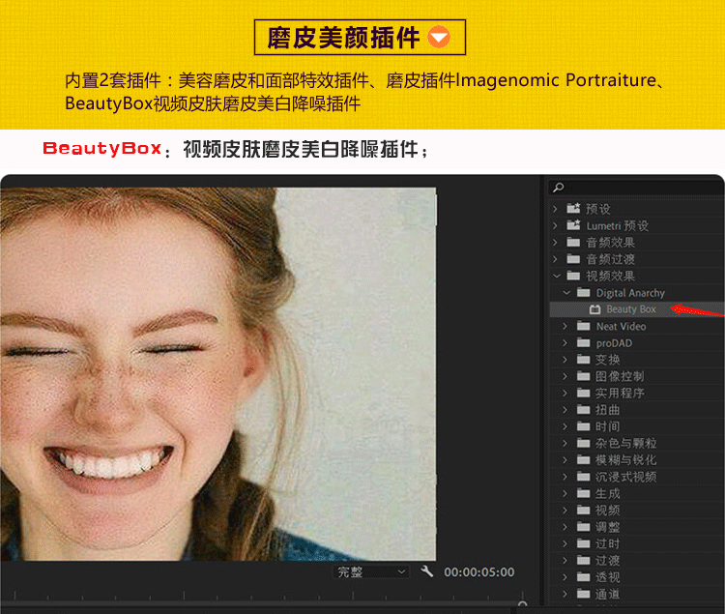725x614 pixels.
Task: Click the Digital Anarchy folder icon
Action: click(584, 293)
